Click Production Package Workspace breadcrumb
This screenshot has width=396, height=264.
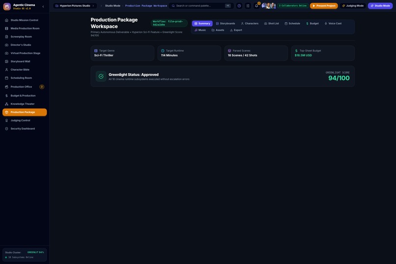pyautogui.click(x=146, y=6)
